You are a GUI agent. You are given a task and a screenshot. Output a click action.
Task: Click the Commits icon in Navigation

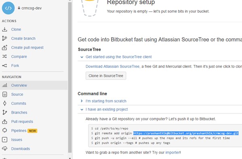pyautogui.click(x=4, y=103)
